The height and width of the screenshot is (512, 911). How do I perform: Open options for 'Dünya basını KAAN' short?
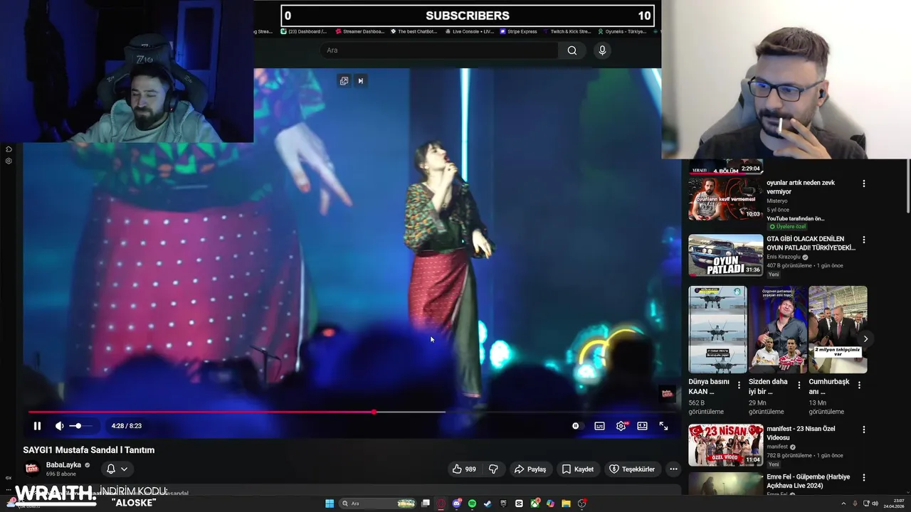coord(739,385)
